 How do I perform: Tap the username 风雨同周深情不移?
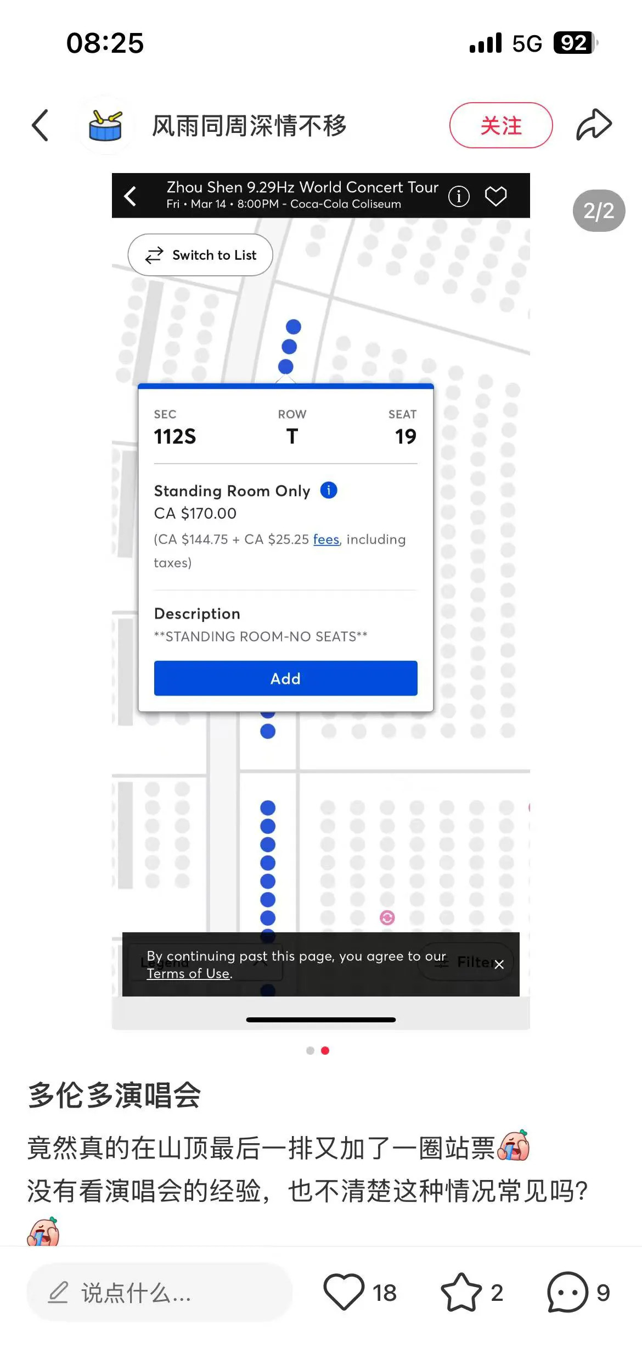coord(249,125)
